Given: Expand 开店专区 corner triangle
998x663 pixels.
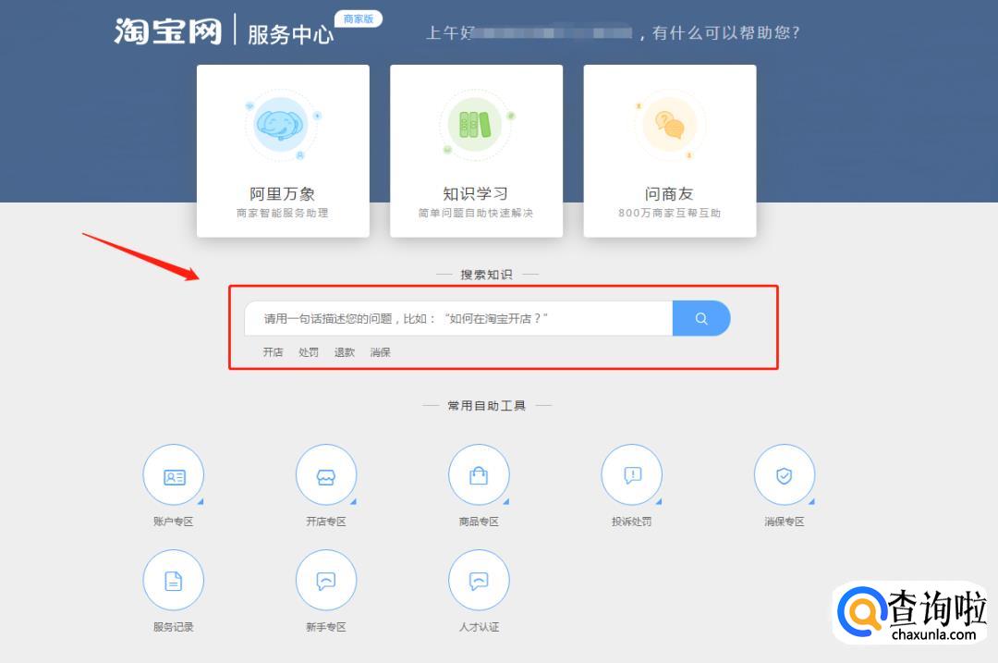Looking at the screenshot, I should [x=353, y=502].
